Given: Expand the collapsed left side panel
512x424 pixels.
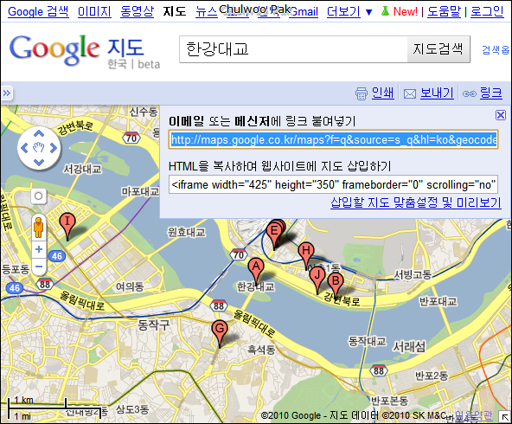Looking at the screenshot, I should [7, 93].
